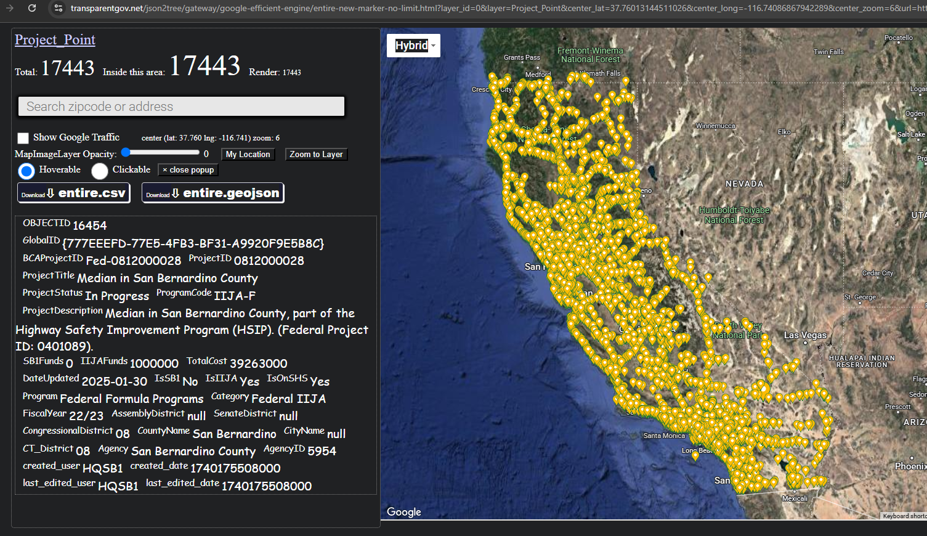The height and width of the screenshot is (536, 927).
Task: Select the Hoverable radio option
Action: (x=26, y=171)
